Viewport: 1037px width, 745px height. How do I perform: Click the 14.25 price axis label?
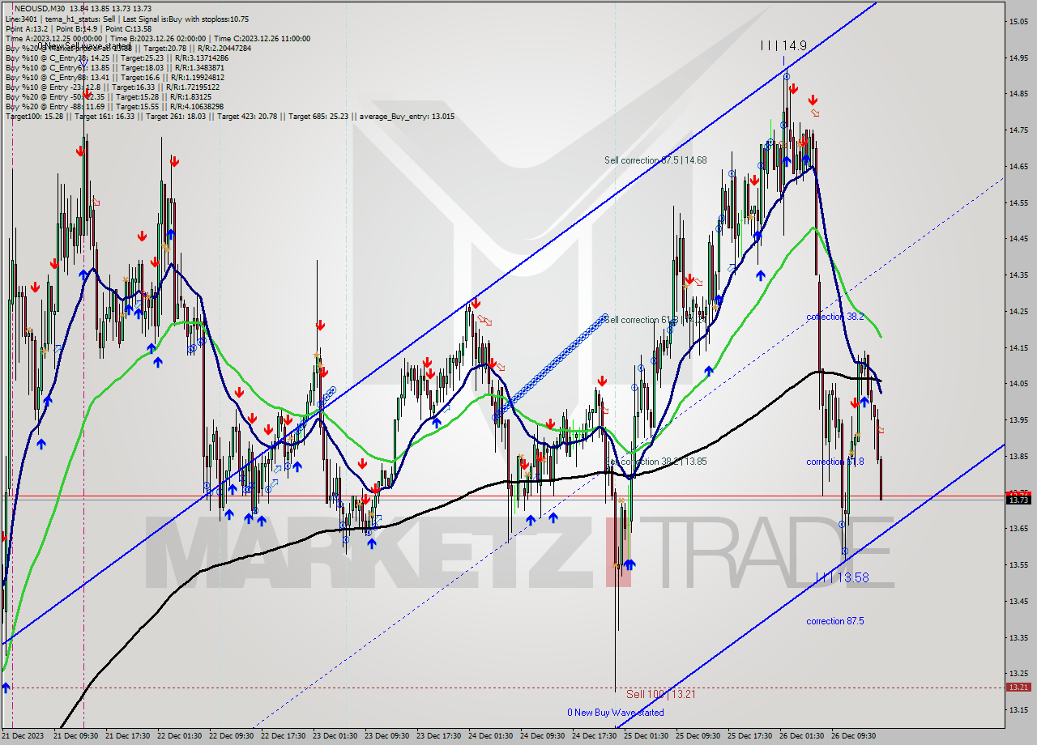(x=1018, y=311)
